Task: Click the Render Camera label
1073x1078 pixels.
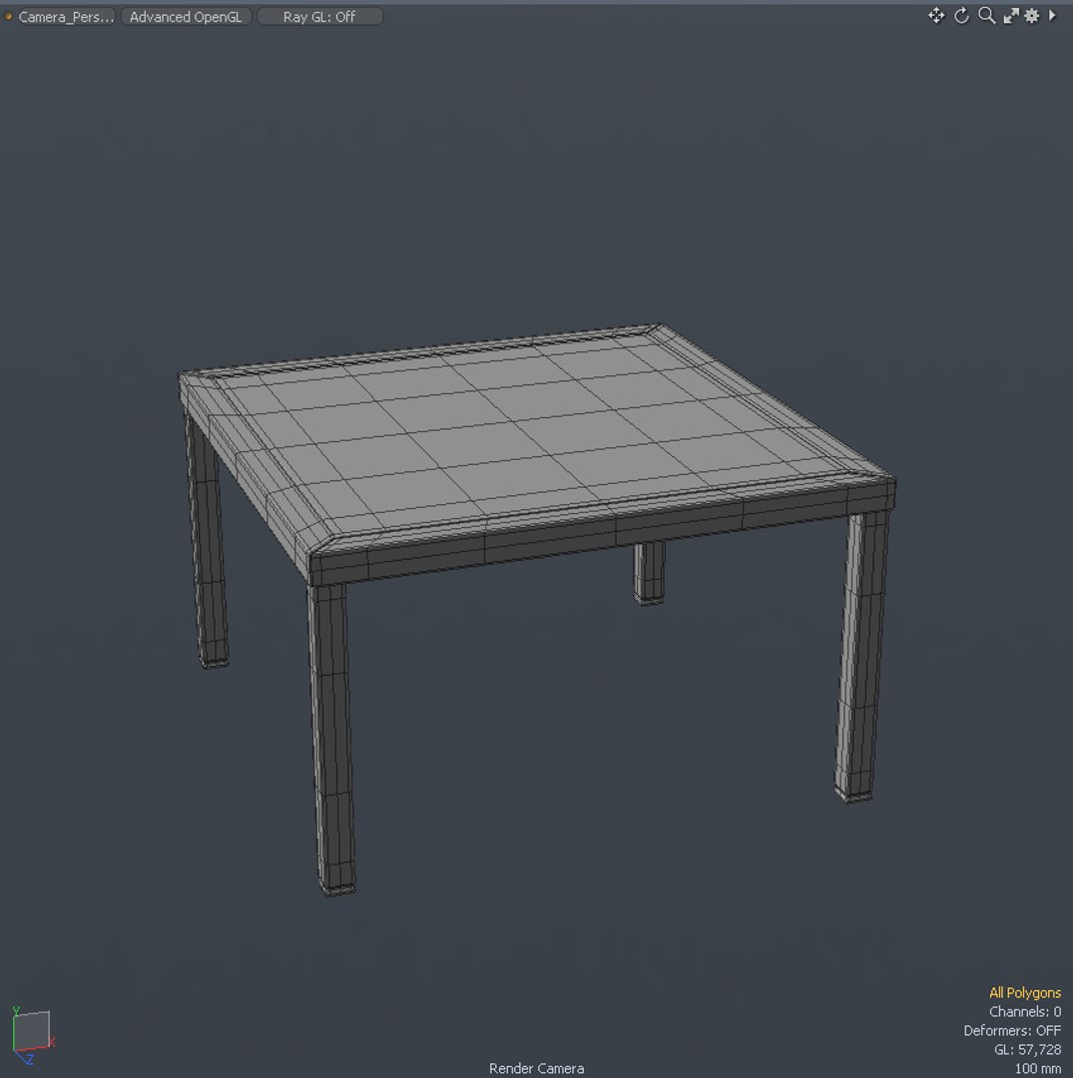Action: [x=536, y=1068]
